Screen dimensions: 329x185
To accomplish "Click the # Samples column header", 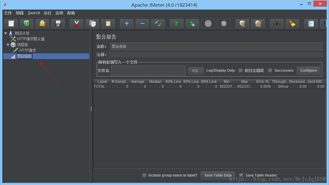I will pos(120,82).
